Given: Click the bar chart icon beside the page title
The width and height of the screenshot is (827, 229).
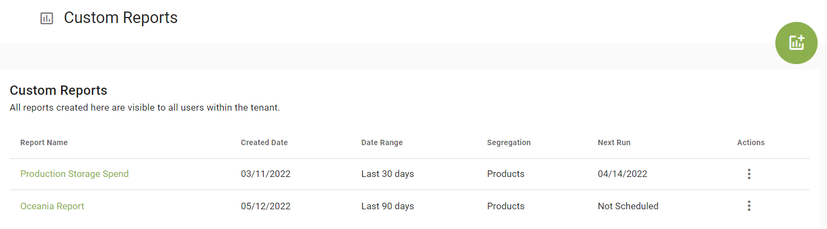Looking at the screenshot, I should click(47, 19).
